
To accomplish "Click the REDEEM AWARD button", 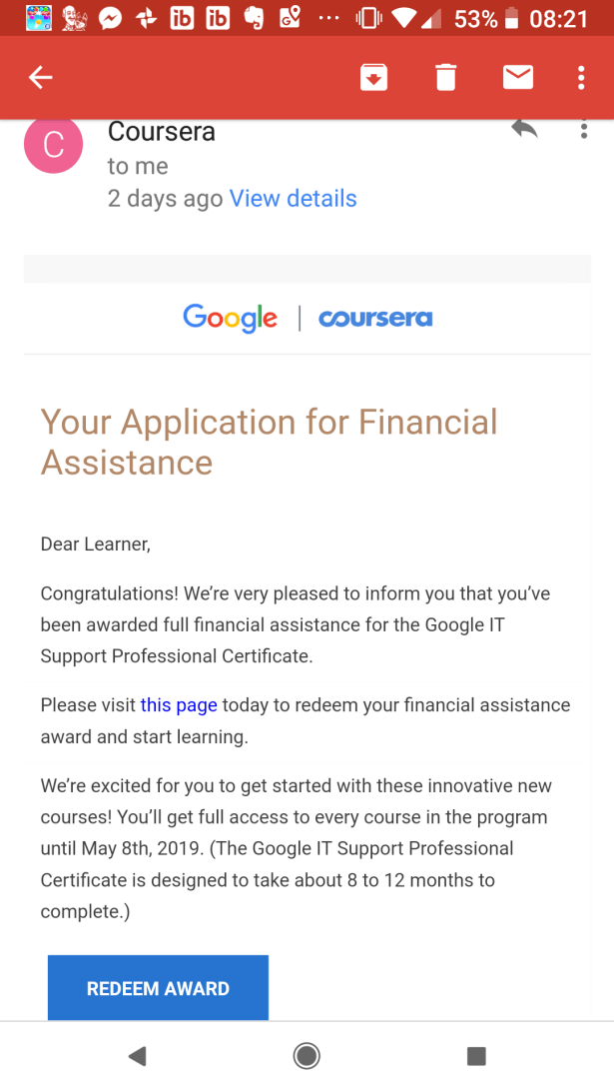I will pos(158,988).
